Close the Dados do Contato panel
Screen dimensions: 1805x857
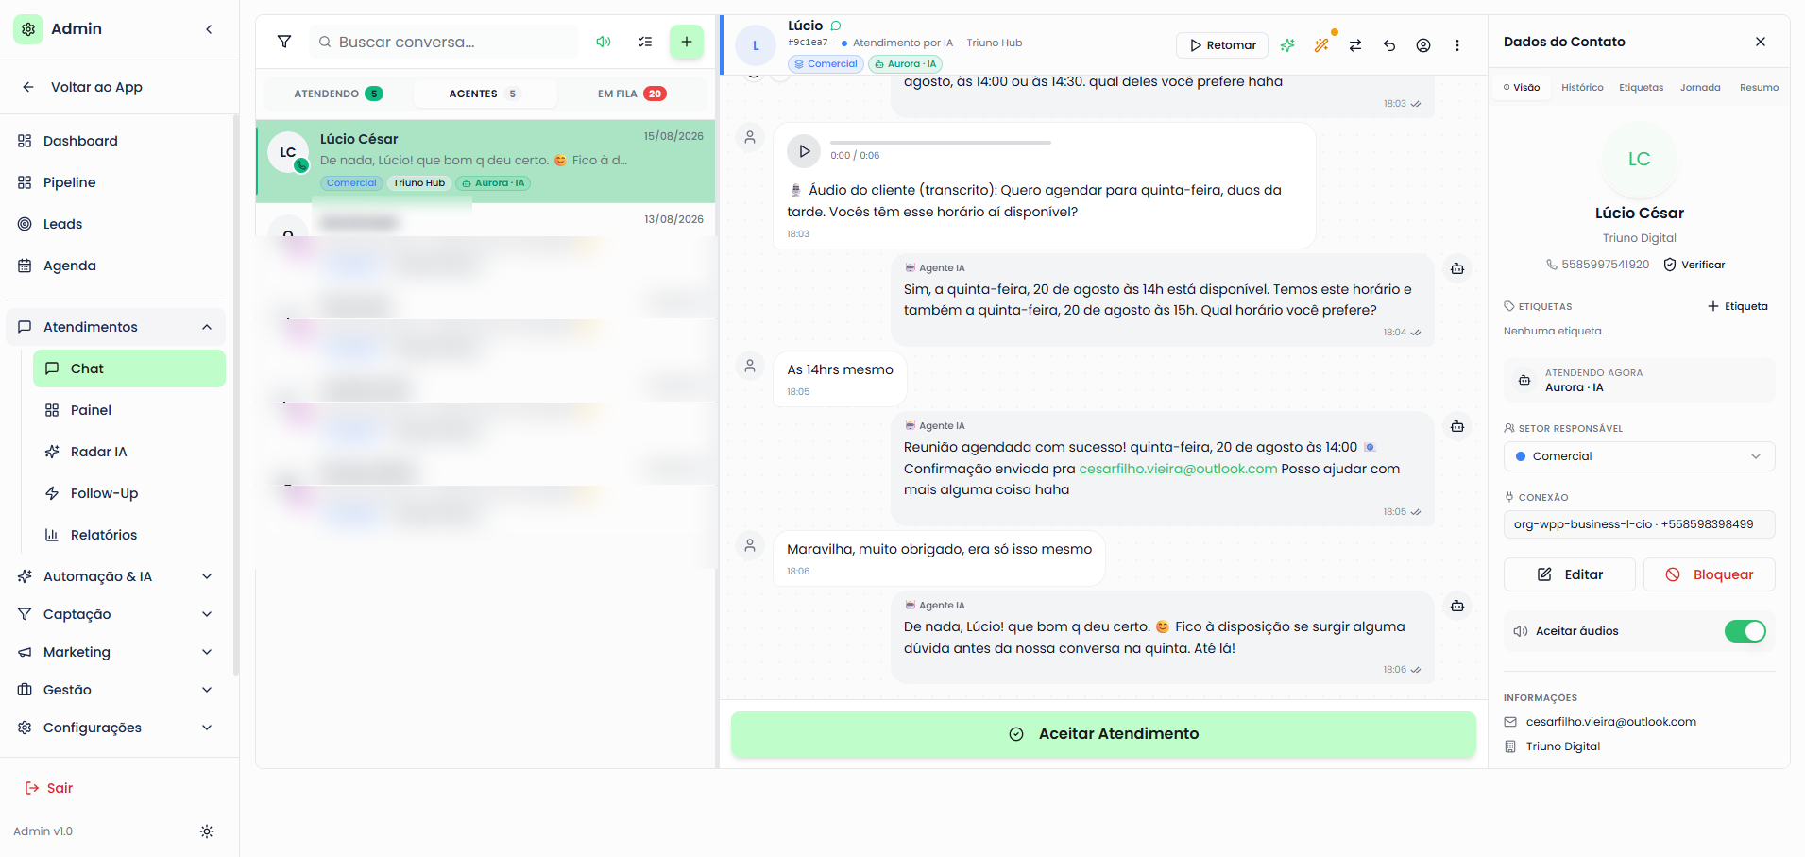[1761, 42]
